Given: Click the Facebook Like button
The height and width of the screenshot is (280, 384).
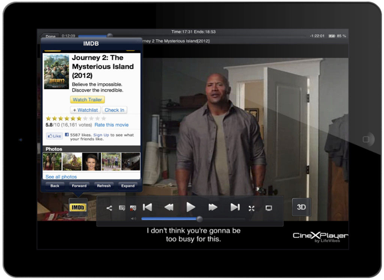Looking at the screenshot, I should click(x=55, y=136).
